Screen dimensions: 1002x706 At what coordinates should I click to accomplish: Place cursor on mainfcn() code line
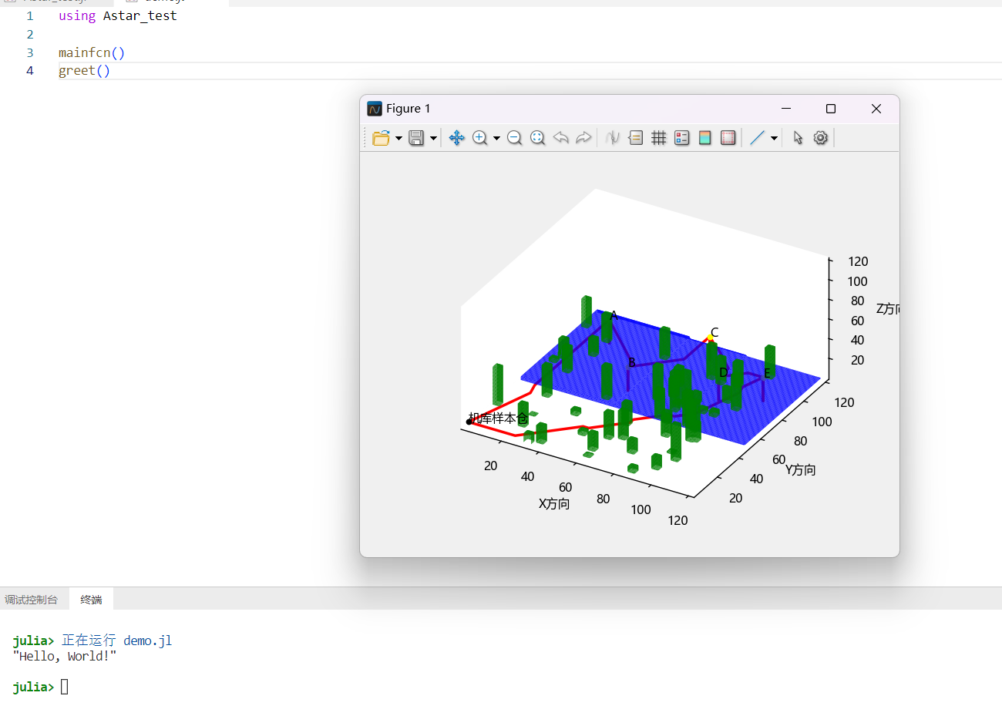[x=92, y=52]
